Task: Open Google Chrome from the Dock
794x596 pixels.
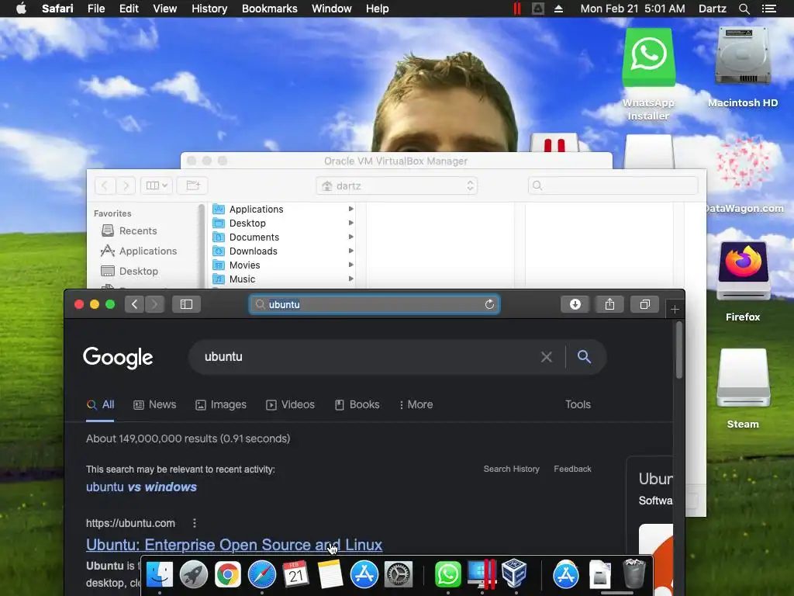Action: [228, 574]
